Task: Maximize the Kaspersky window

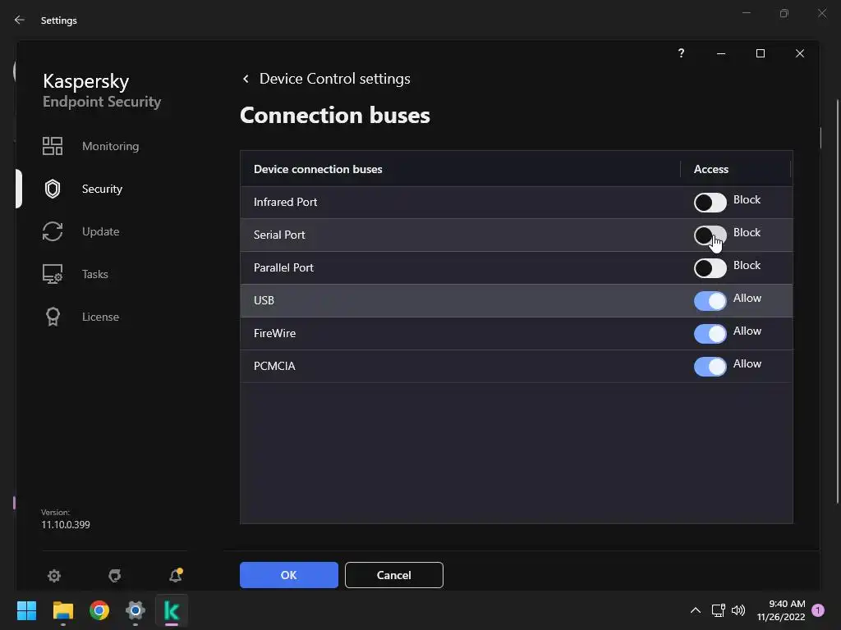Action: [760, 53]
